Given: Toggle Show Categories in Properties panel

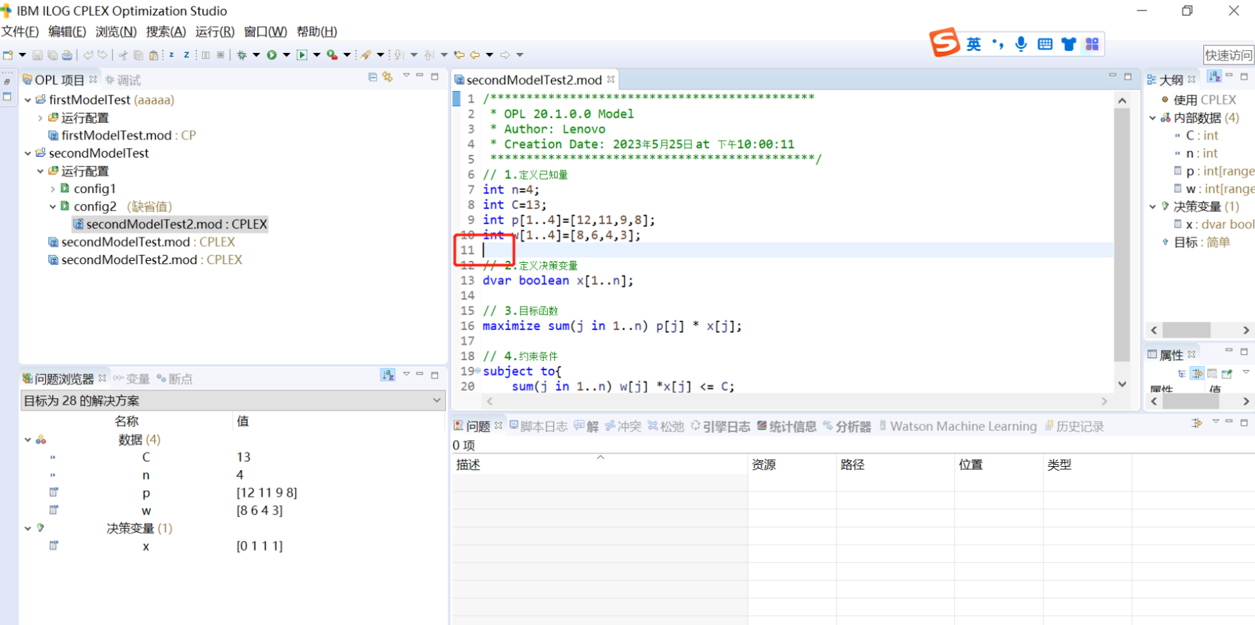Looking at the screenshot, I should coord(1182,373).
